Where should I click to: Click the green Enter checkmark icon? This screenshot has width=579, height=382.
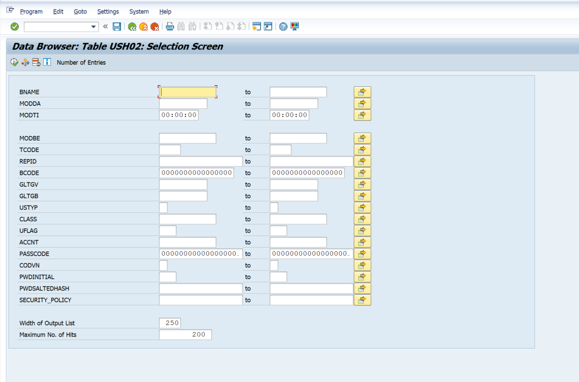[15, 26]
